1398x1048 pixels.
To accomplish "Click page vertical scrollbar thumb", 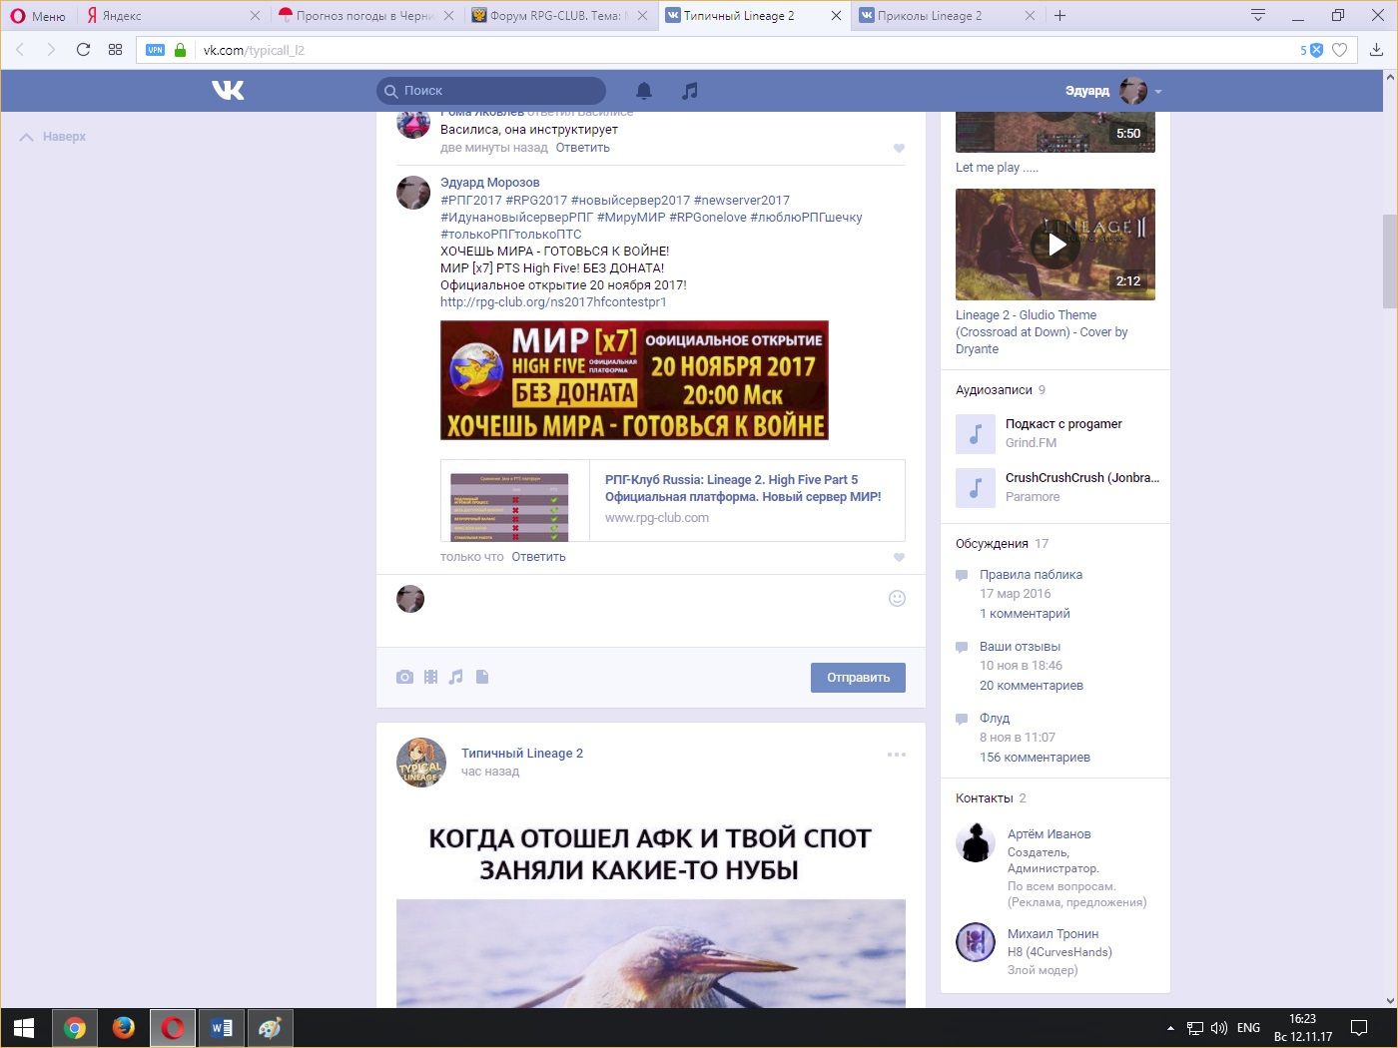I will pyautogui.click(x=1389, y=262).
